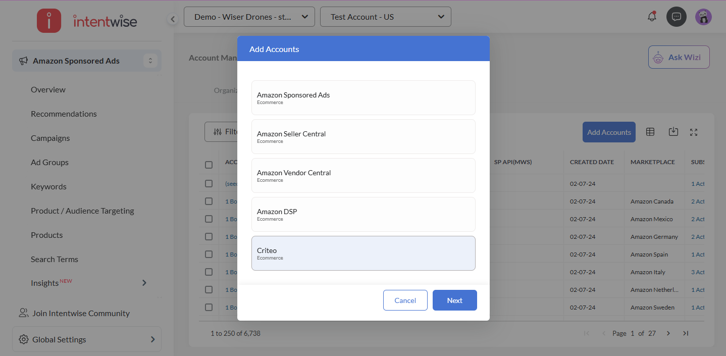Click the fullscreen expand table icon

tap(694, 132)
